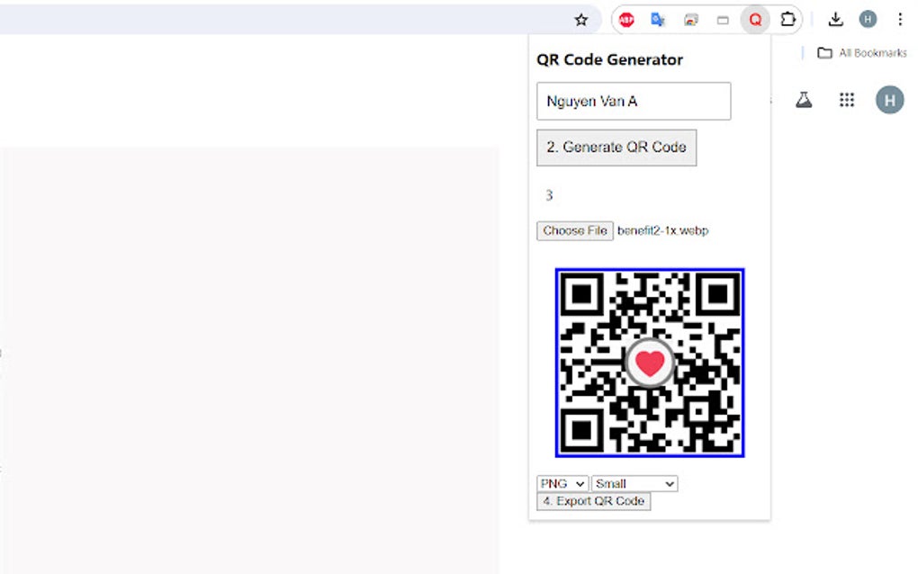Click the QR Code Generator extension icon
The image size is (918, 574).
point(755,19)
